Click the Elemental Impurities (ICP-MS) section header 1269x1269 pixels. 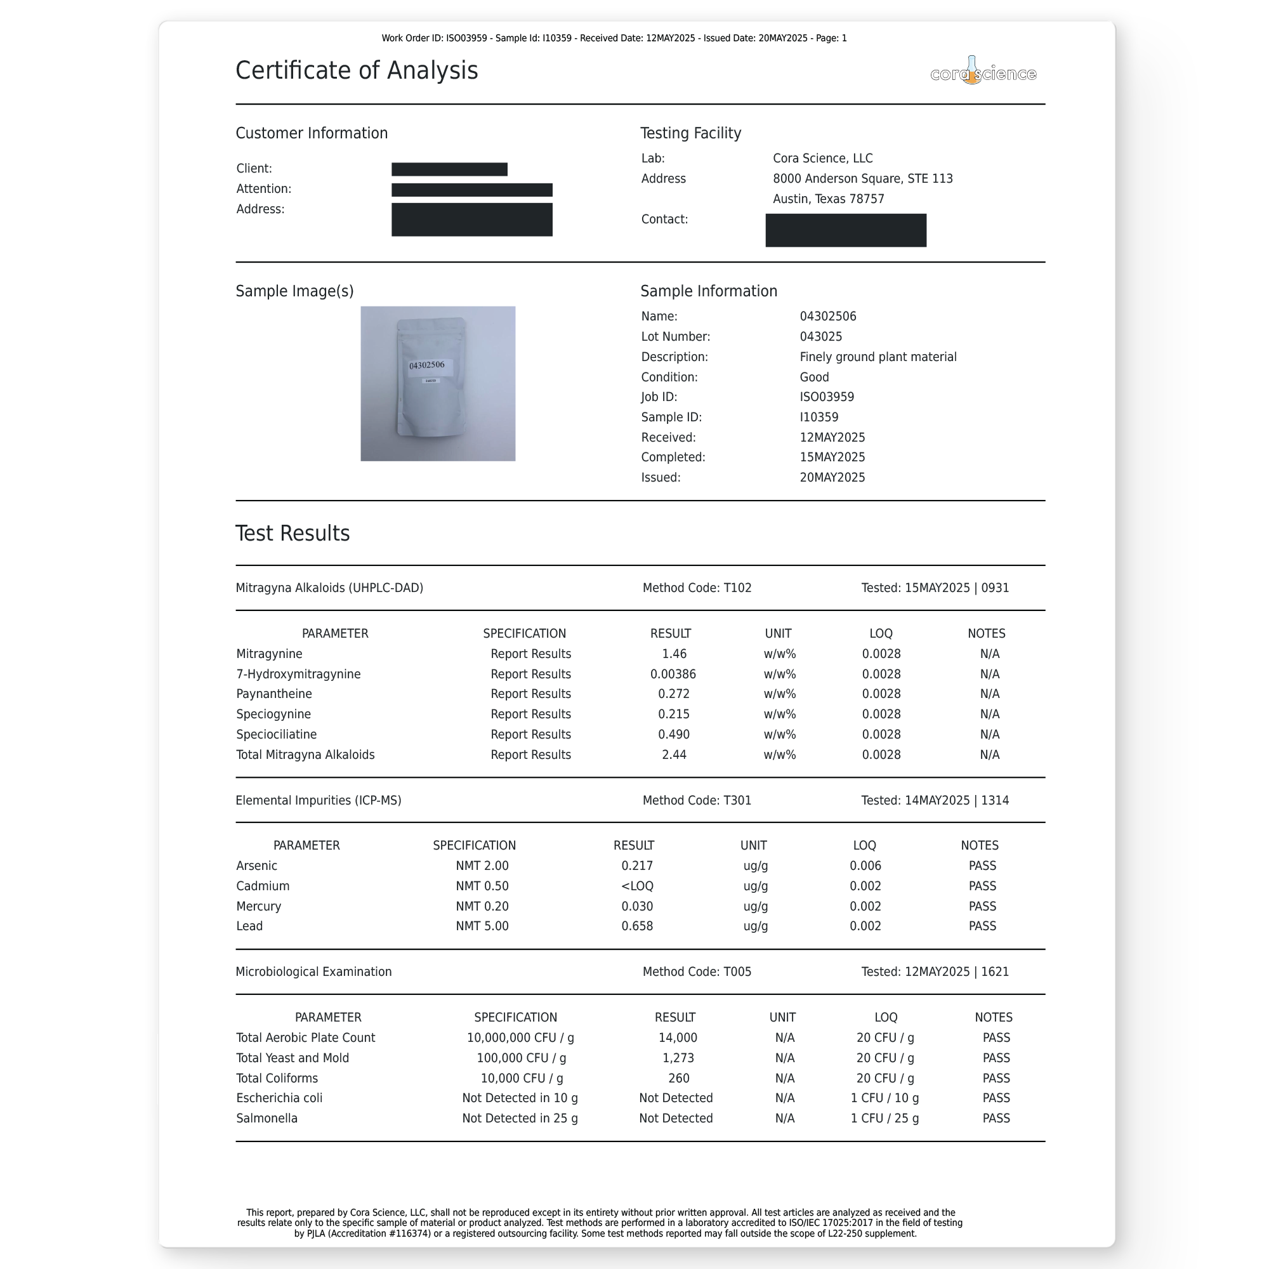coord(318,801)
